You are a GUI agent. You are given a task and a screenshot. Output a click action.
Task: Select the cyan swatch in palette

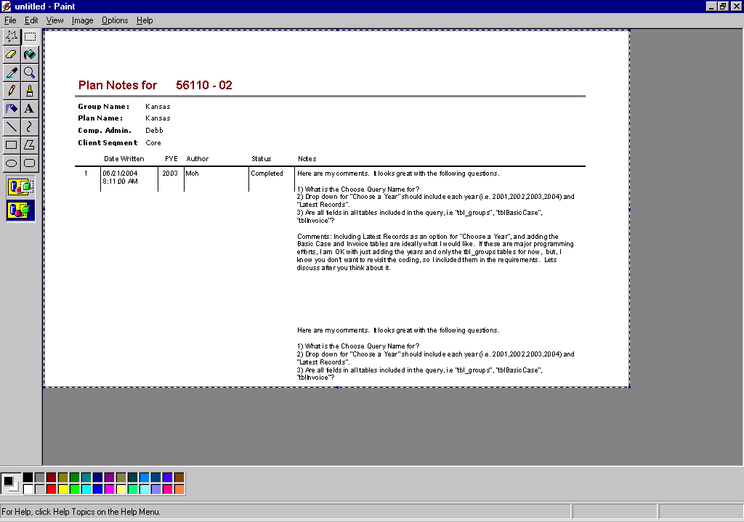[86, 489]
